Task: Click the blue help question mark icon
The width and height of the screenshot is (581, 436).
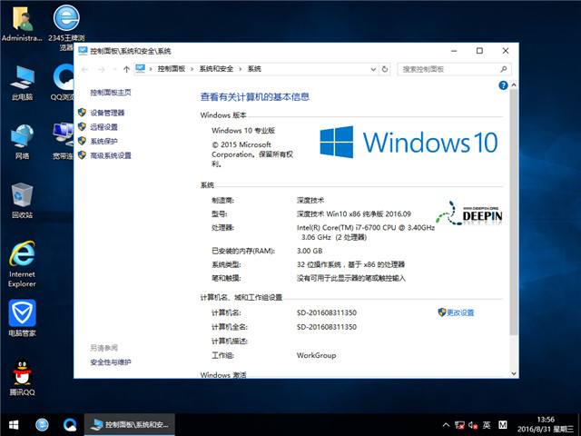Action: (x=502, y=84)
